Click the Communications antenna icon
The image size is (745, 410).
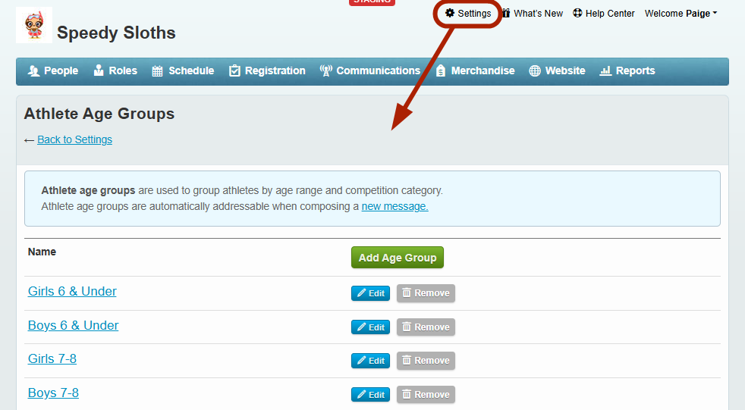coord(326,70)
